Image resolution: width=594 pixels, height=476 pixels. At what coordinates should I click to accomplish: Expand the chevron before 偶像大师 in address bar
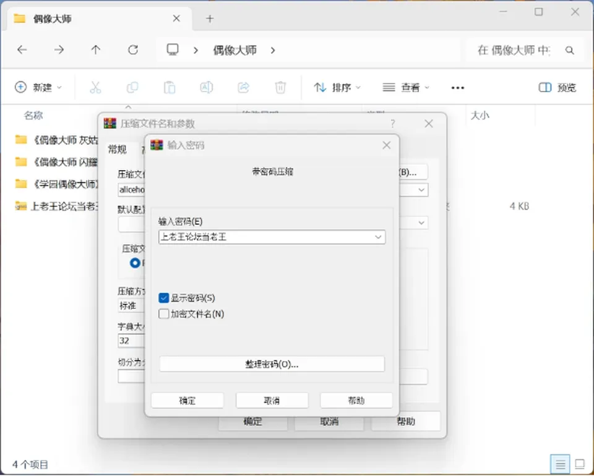pos(196,50)
